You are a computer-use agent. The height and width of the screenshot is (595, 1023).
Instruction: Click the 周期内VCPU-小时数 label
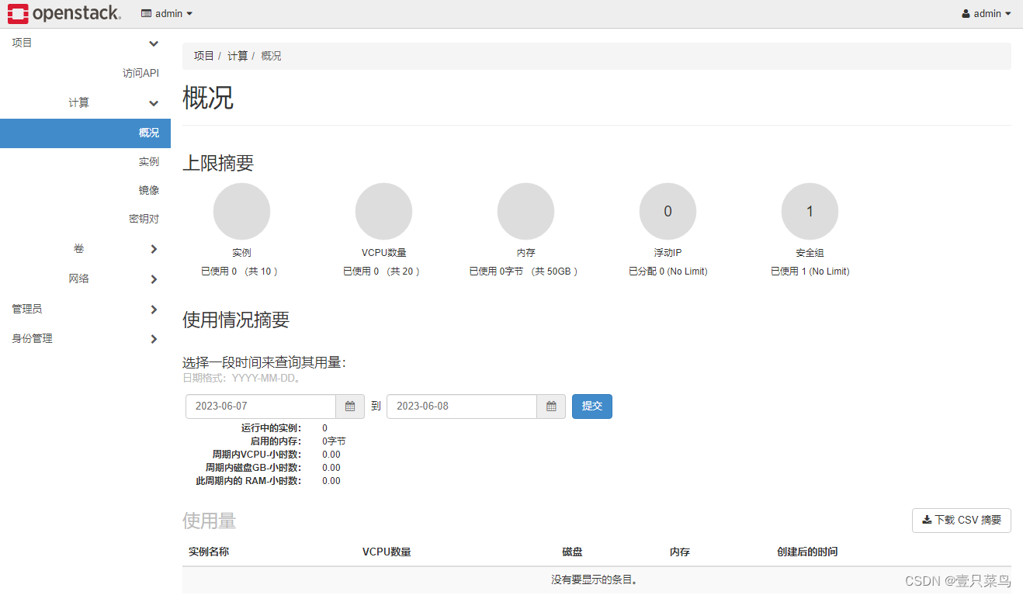coord(257,455)
